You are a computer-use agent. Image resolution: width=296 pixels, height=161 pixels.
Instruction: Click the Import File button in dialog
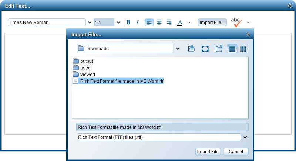coord(208,152)
